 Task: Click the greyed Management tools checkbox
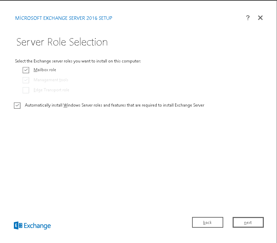coord(26,80)
